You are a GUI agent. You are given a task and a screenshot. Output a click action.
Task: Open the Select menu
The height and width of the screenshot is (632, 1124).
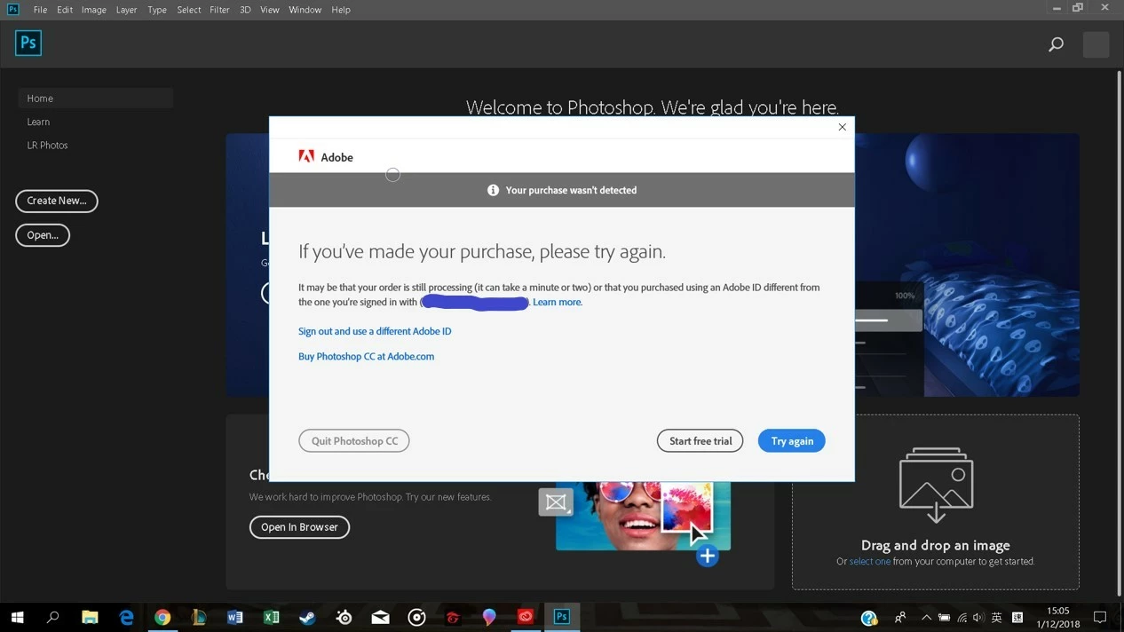tap(189, 10)
